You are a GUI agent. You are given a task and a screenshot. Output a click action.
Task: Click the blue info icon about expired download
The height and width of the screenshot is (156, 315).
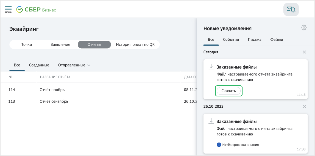pyautogui.click(x=219, y=145)
